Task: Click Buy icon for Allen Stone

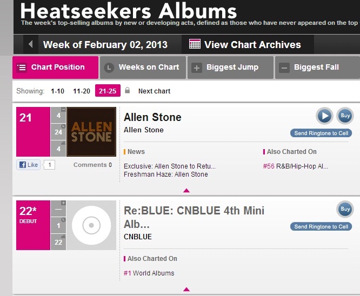Action: [345, 116]
